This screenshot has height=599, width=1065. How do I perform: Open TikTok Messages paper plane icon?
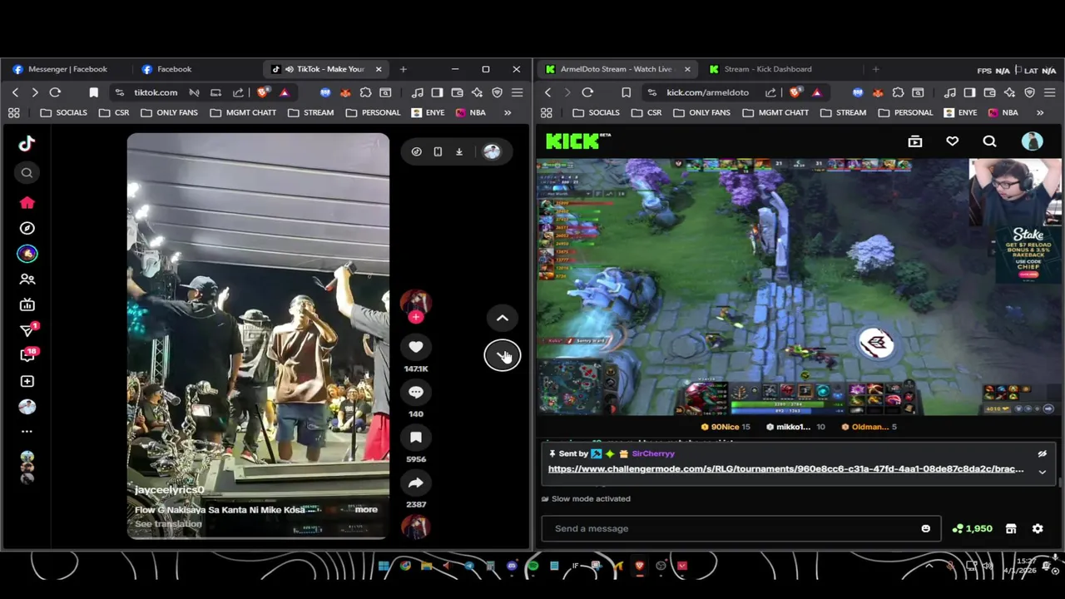[27, 330]
